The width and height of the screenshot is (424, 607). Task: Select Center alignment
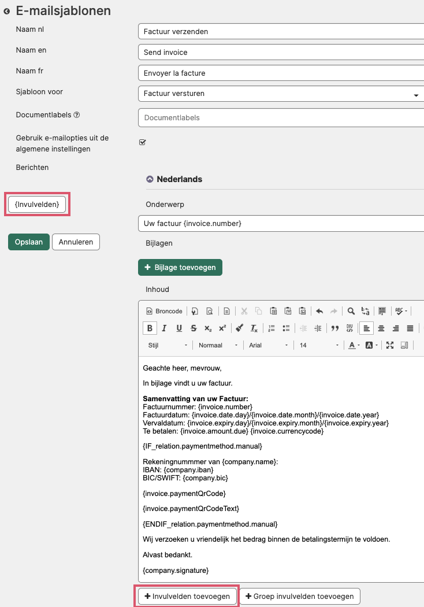(x=381, y=328)
